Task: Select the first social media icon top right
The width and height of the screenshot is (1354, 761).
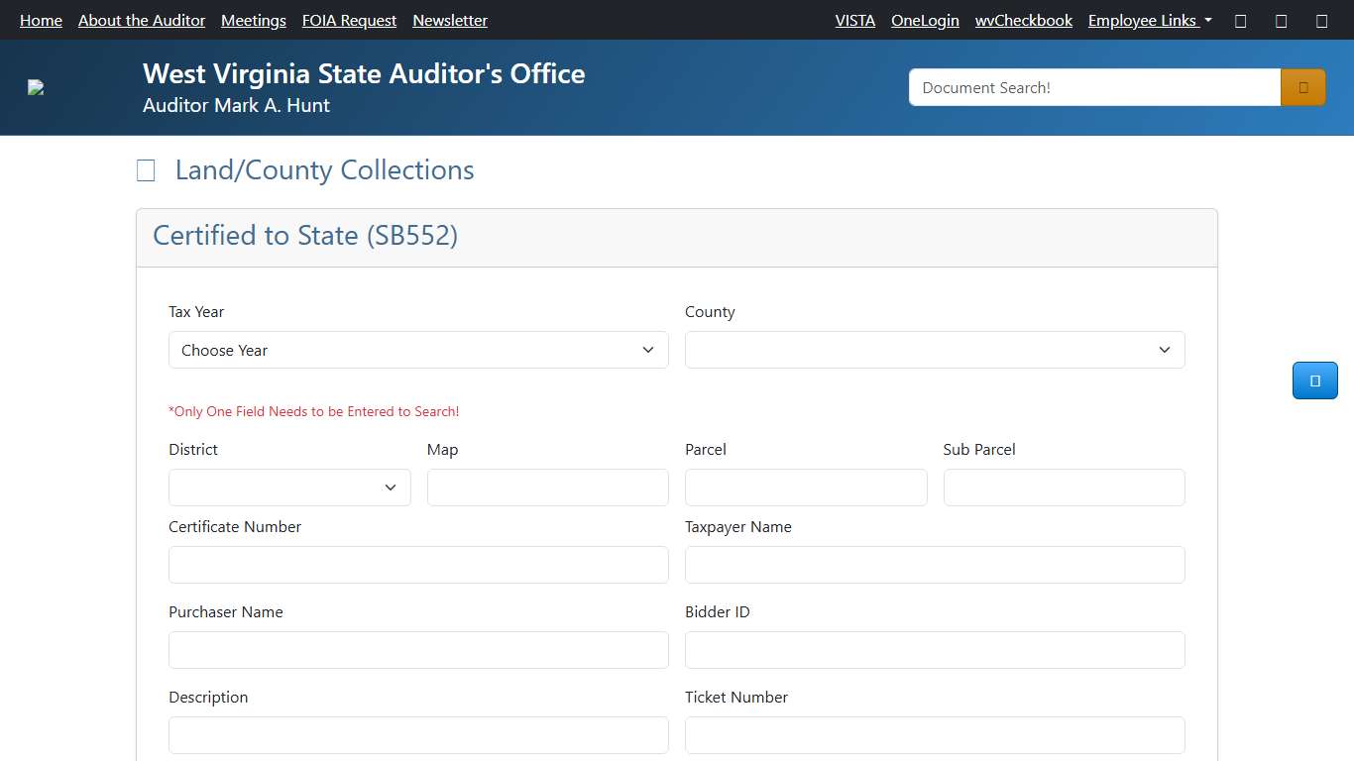Action: point(1240,20)
